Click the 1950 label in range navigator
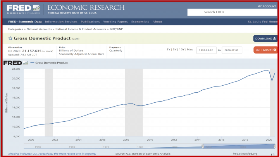Image resolution: width=279 pixels, height=157 pixels. click(38, 147)
